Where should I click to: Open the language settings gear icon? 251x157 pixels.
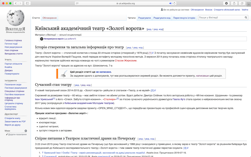(x=26, y=131)
